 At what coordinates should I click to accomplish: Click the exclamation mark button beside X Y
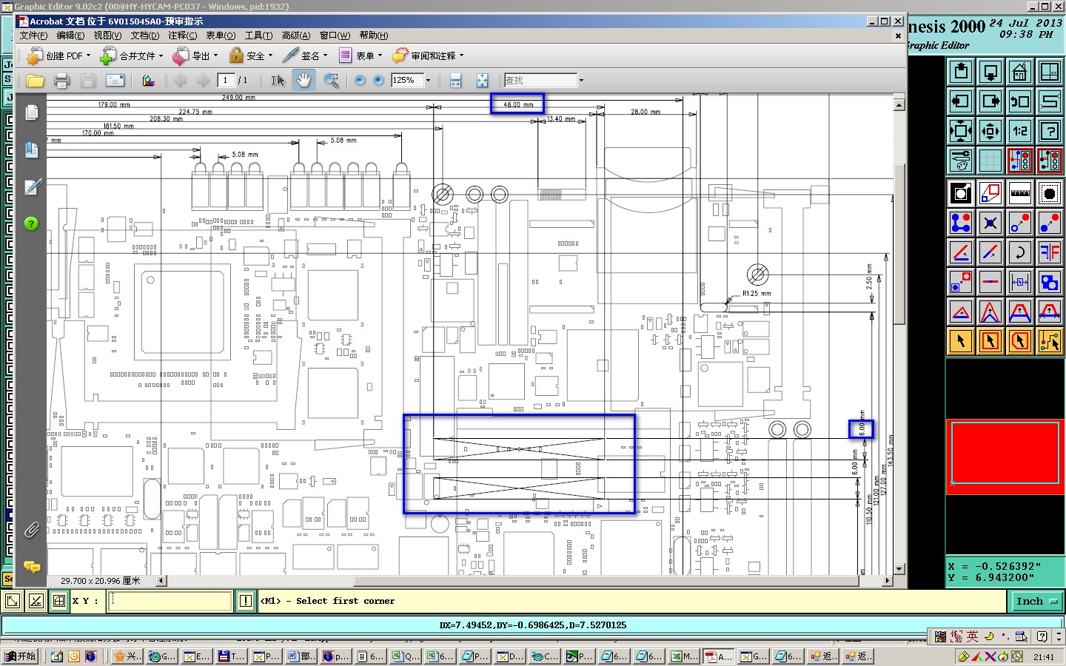point(246,601)
